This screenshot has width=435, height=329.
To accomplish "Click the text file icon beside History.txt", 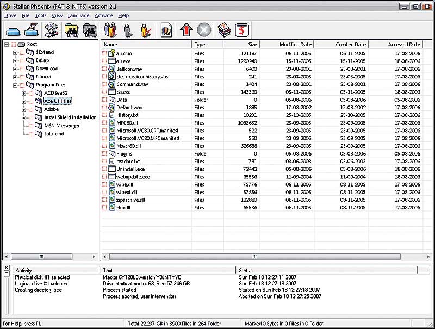I will 111,115.
